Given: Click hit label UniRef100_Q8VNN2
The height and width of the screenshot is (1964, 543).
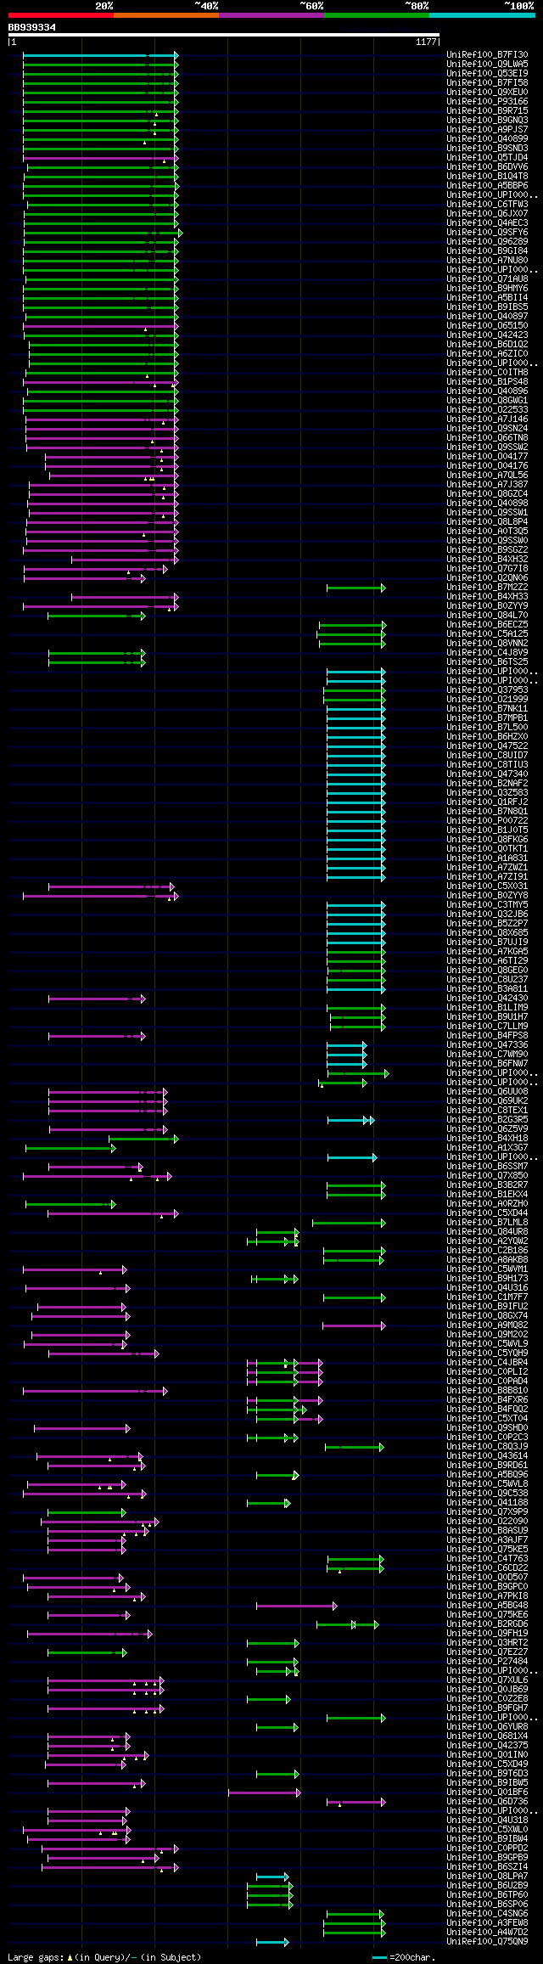Looking at the screenshot, I should [487, 644].
